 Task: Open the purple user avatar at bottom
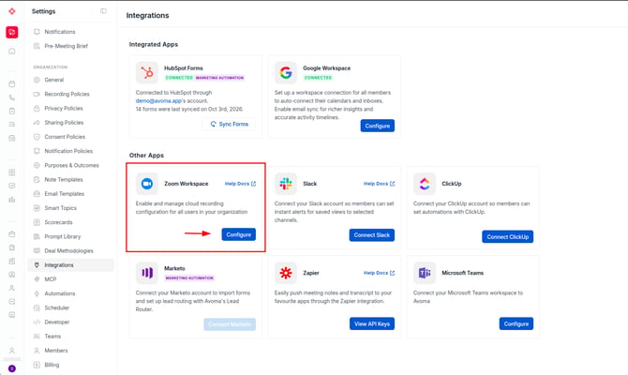click(12, 368)
